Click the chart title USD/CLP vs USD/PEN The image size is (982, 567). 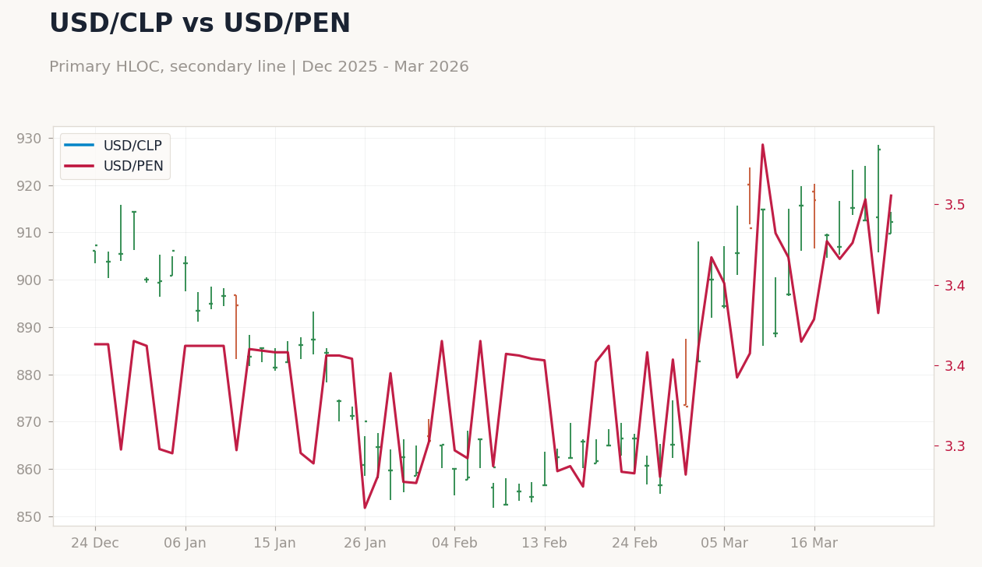[x=200, y=24]
